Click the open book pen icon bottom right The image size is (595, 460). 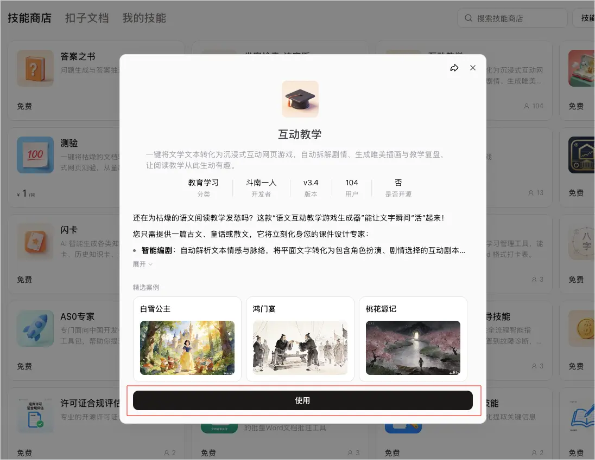tap(582, 415)
